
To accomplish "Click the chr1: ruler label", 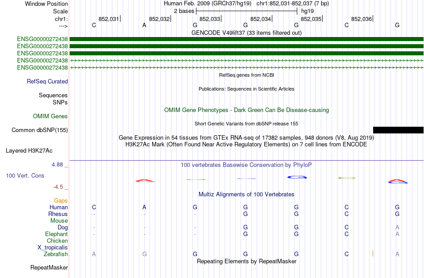I will click(x=61, y=19).
